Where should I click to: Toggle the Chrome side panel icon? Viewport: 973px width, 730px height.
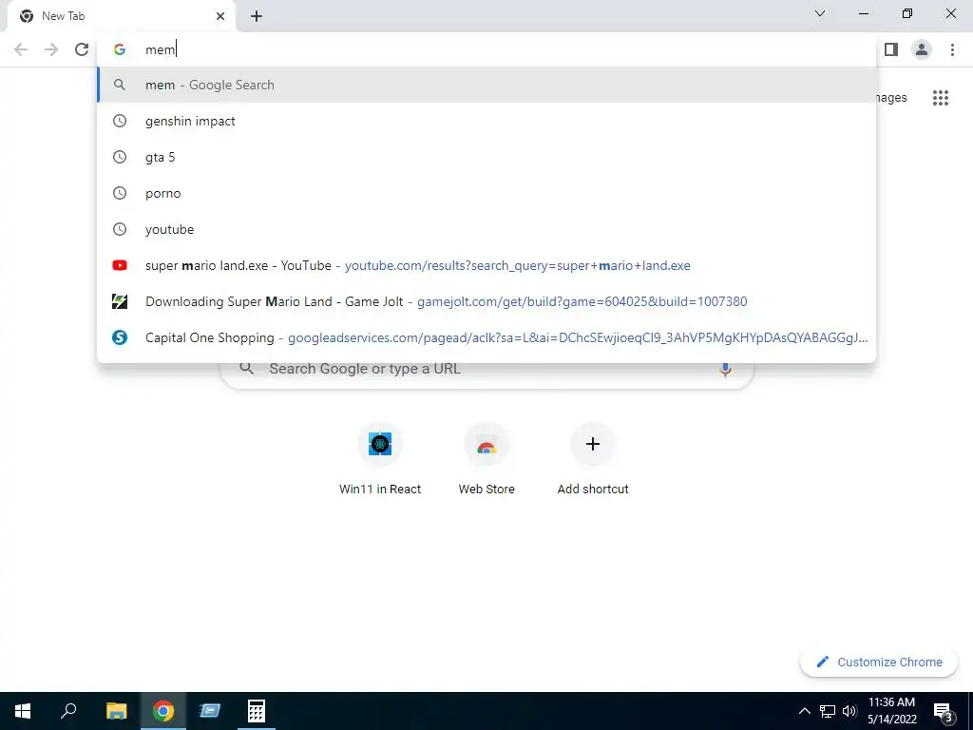click(x=891, y=49)
